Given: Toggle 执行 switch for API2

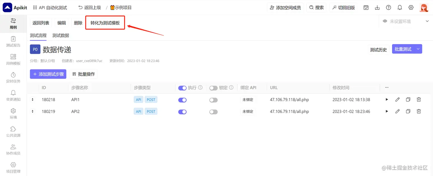Looking at the screenshot, I should 182,112.
